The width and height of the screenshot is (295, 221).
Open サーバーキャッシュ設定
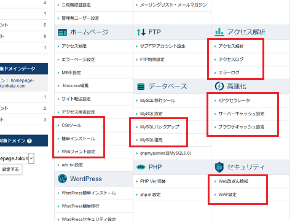[242, 114]
